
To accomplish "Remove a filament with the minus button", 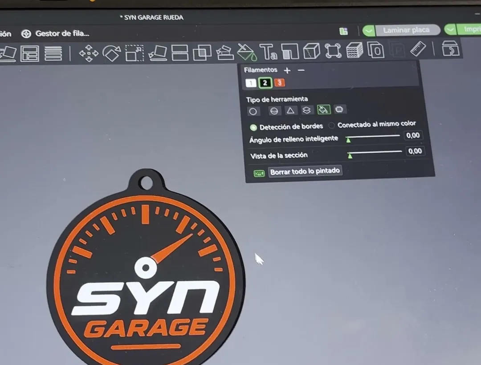I will pos(301,70).
